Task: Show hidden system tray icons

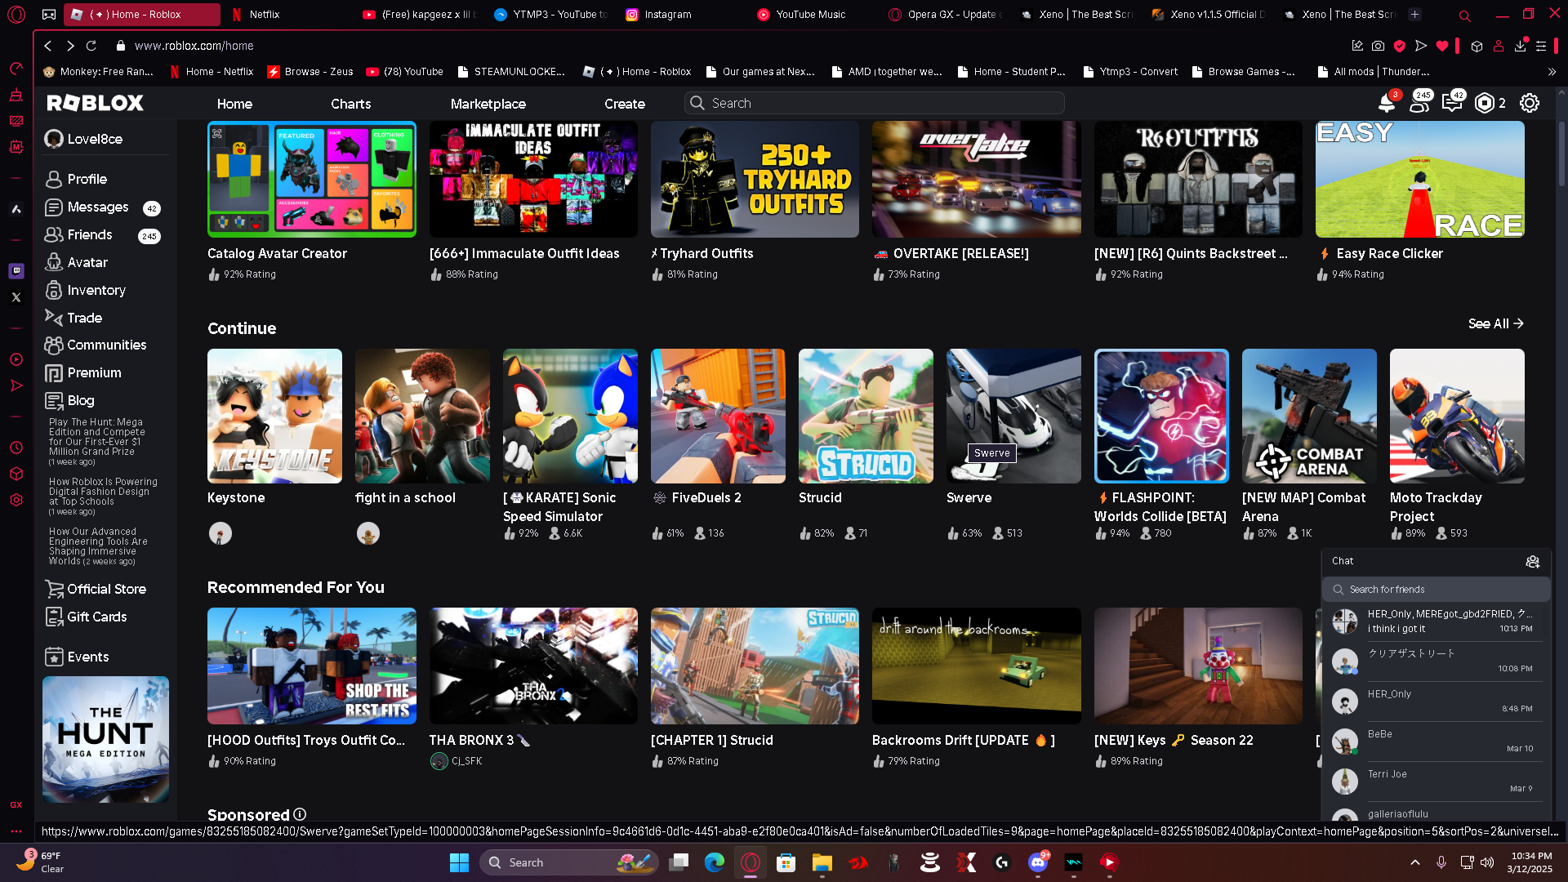Action: [x=1415, y=862]
